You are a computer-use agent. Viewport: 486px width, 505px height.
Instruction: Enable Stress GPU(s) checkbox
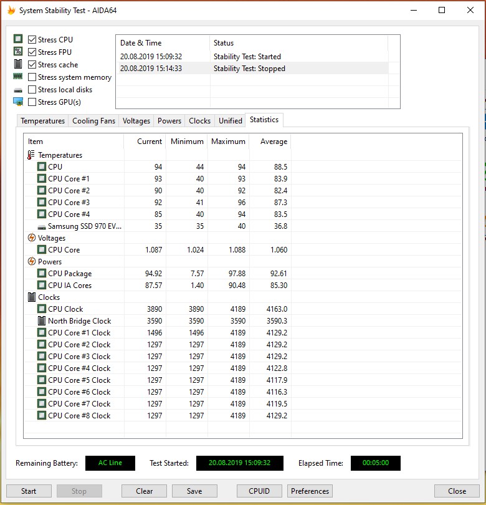[x=32, y=102]
